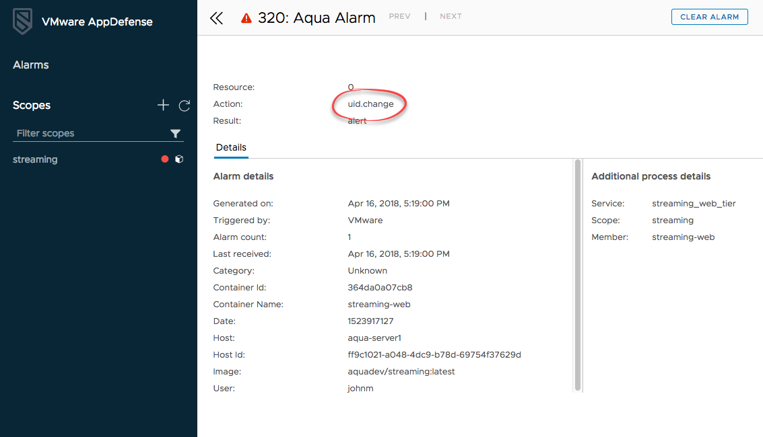
Task: Select the Last received timestamp value
Action: (399, 254)
